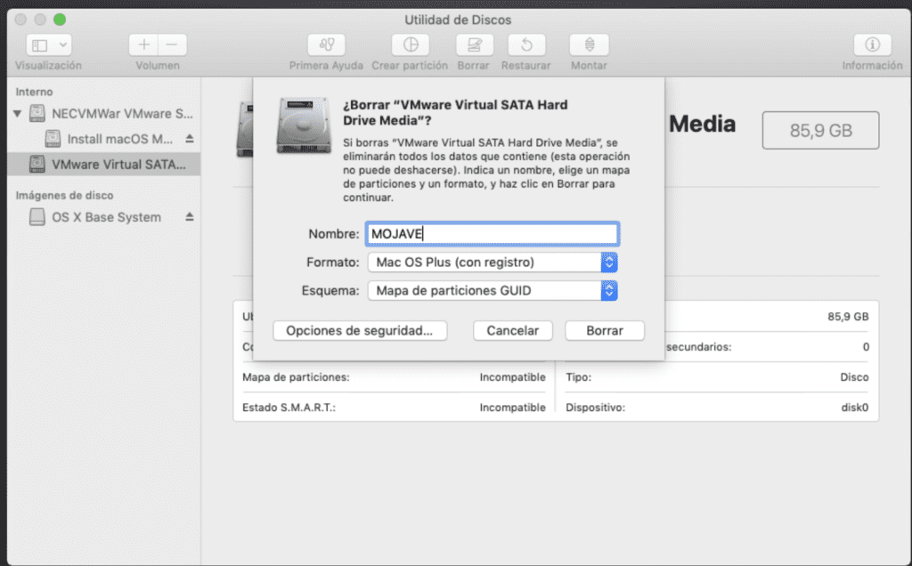Select the Borrar toolbar icon
The image size is (912, 566).
click(473, 44)
